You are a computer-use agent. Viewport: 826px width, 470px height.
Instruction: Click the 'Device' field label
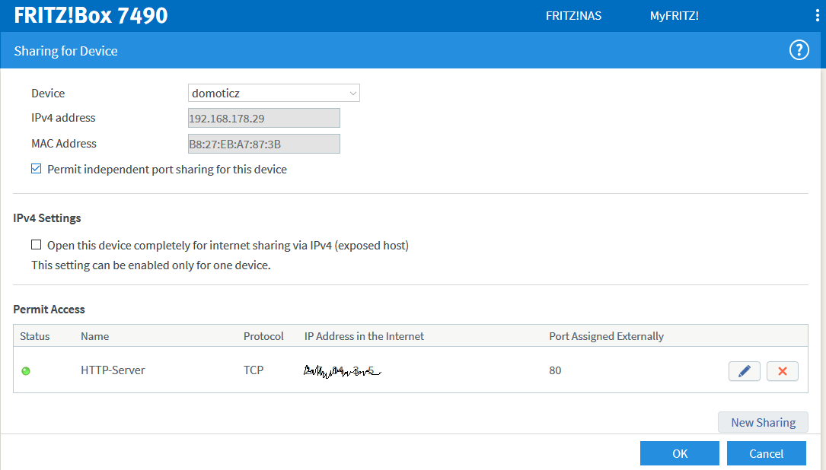[48, 93]
